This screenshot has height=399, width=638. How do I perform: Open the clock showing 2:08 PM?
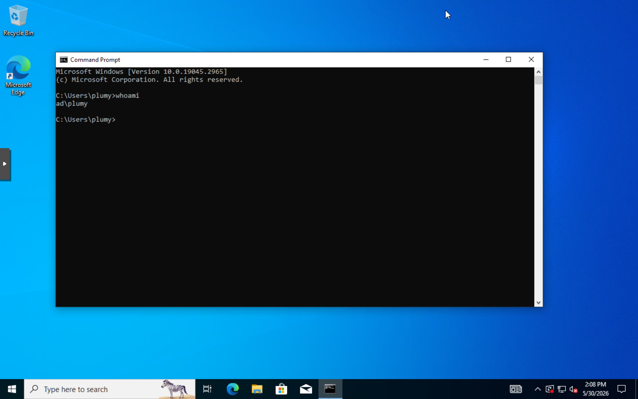[x=595, y=389]
